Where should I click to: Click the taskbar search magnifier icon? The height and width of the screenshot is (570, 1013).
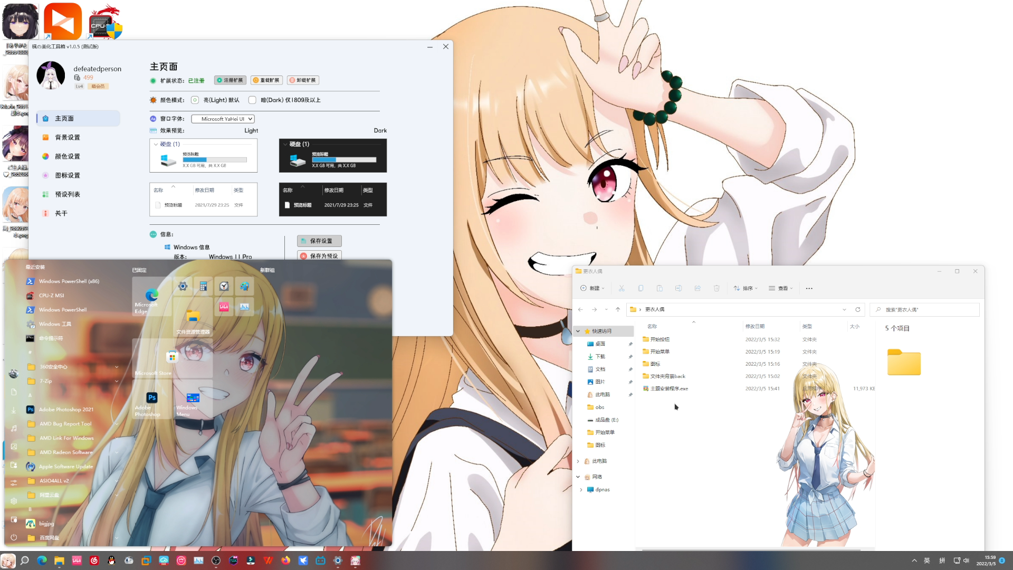coord(24,560)
